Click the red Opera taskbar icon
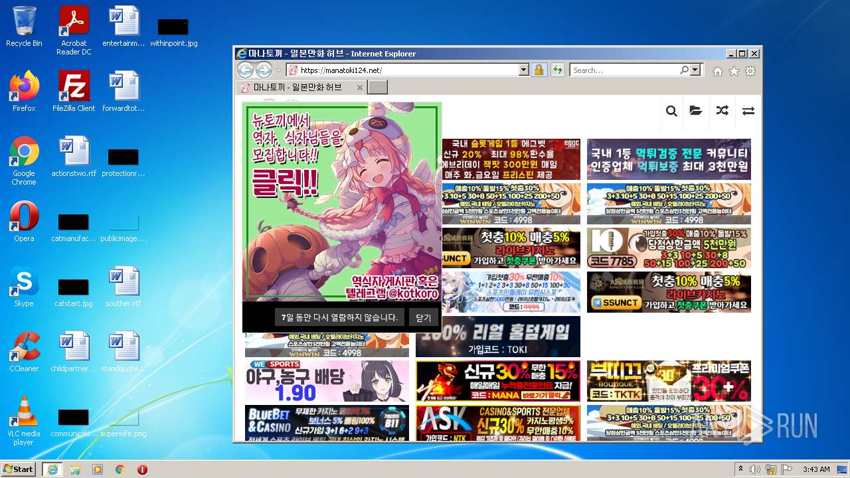 [x=142, y=469]
